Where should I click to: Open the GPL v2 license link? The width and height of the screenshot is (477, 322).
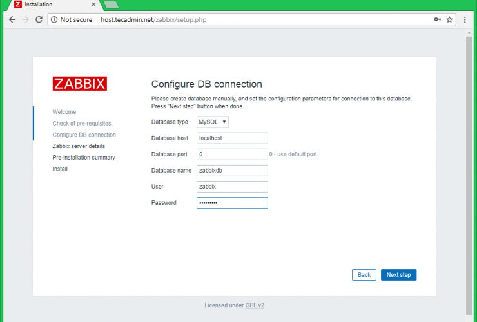[255, 305]
